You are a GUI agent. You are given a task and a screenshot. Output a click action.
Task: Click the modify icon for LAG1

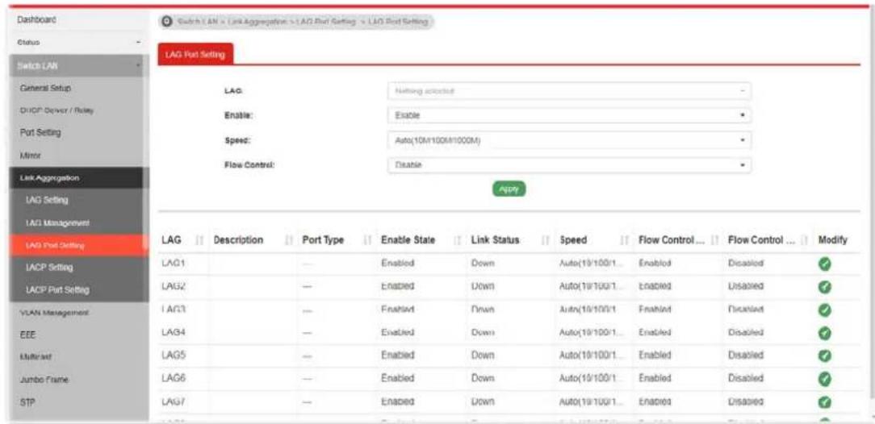(x=824, y=263)
